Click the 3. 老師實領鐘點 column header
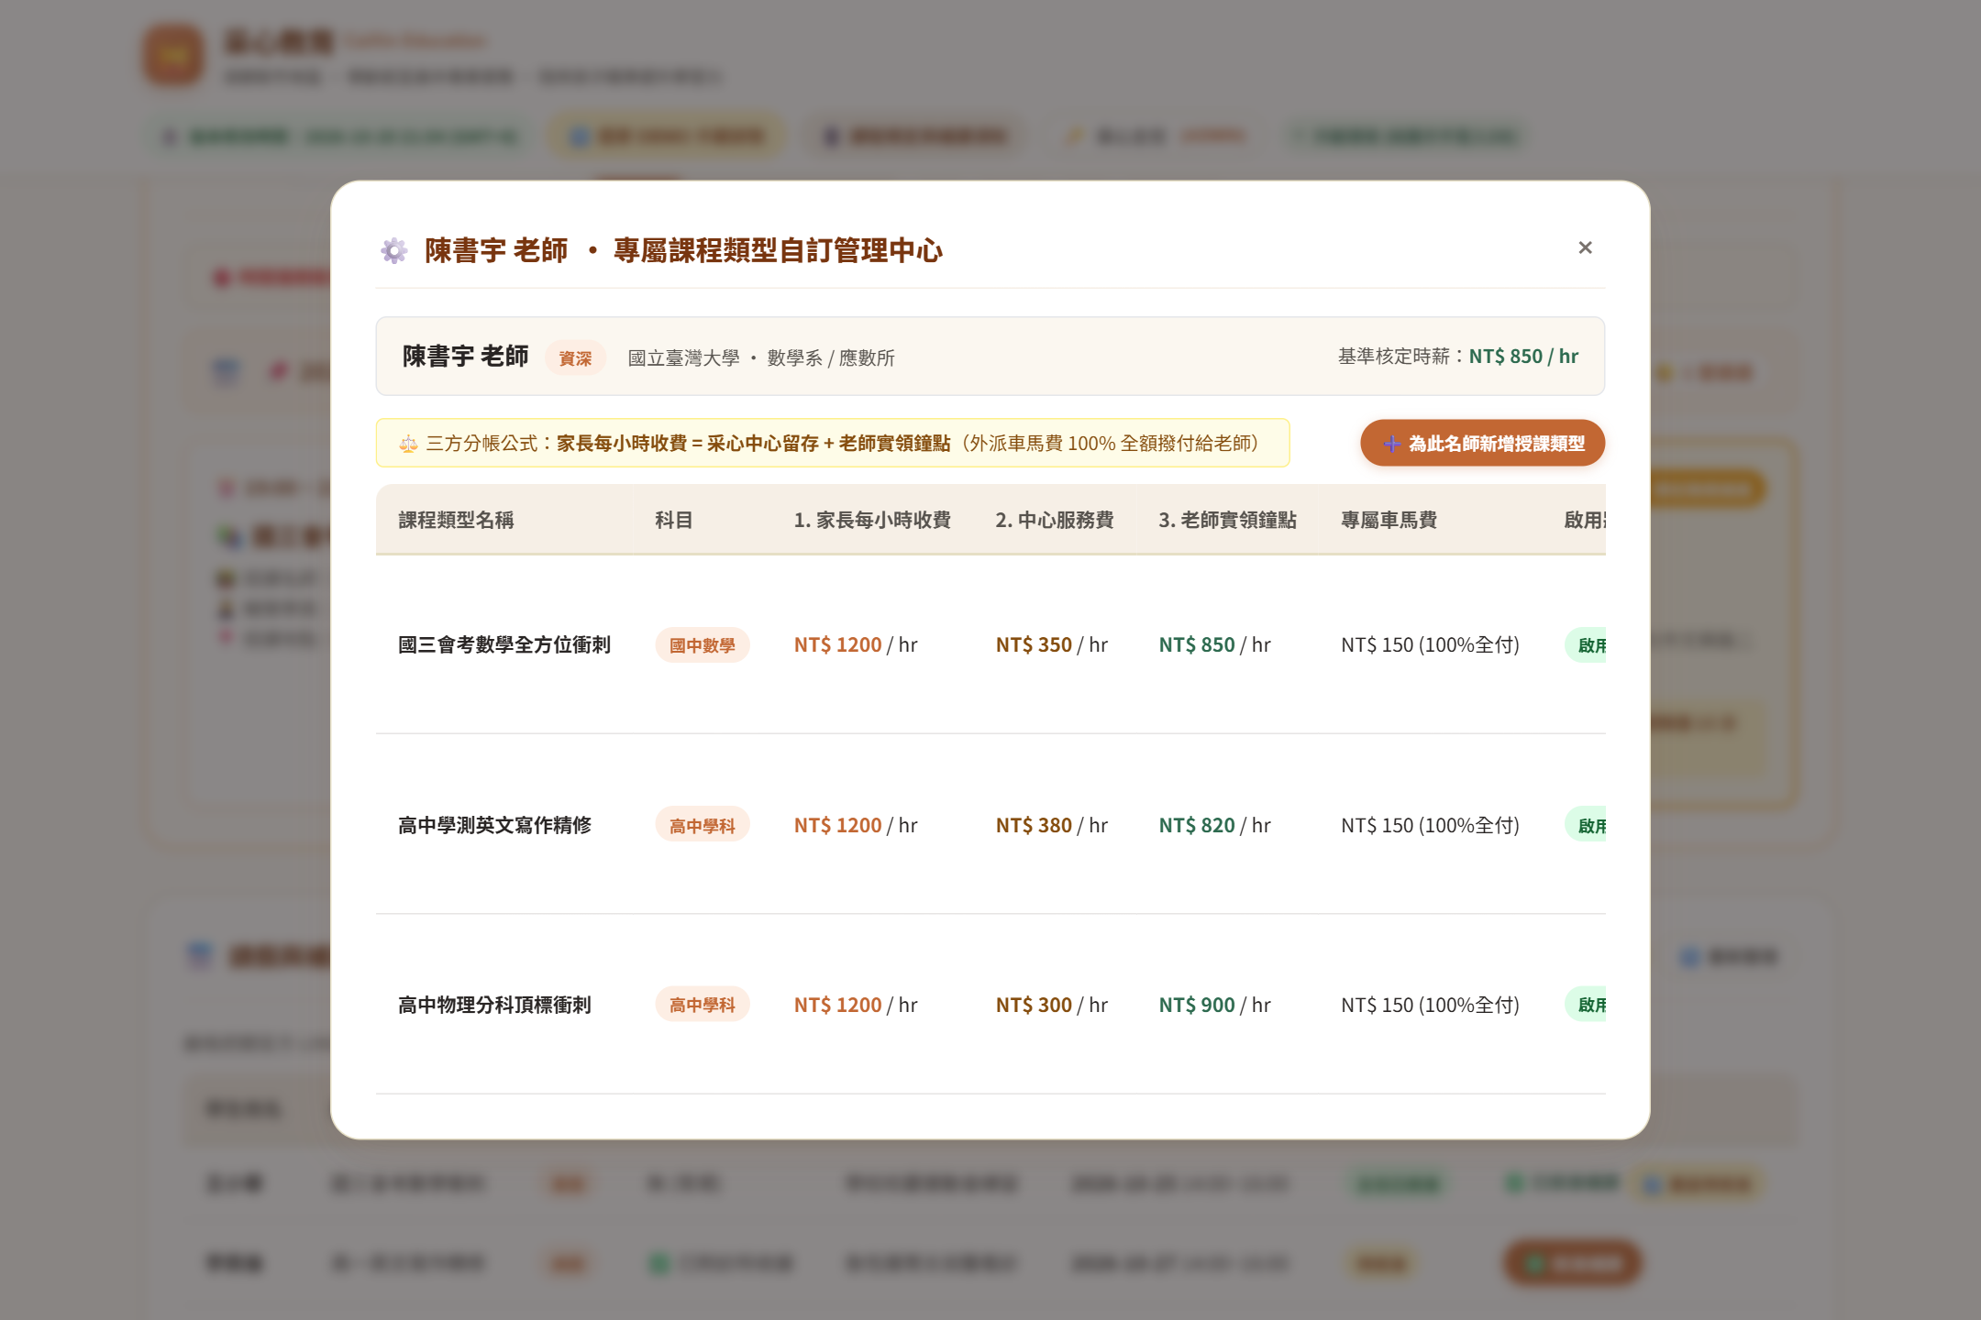Image resolution: width=1981 pixels, height=1320 pixels. tap(1227, 520)
